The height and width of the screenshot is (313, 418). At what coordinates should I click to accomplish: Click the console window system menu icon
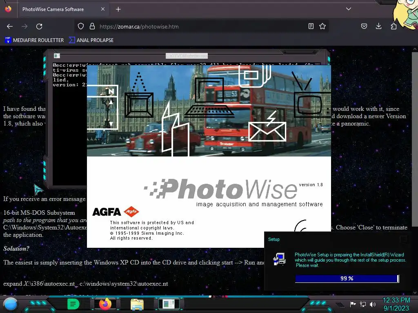[57, 55]
